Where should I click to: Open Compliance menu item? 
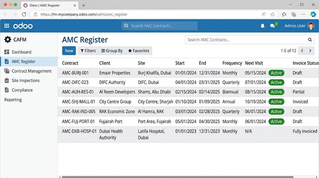pos(22,90)
